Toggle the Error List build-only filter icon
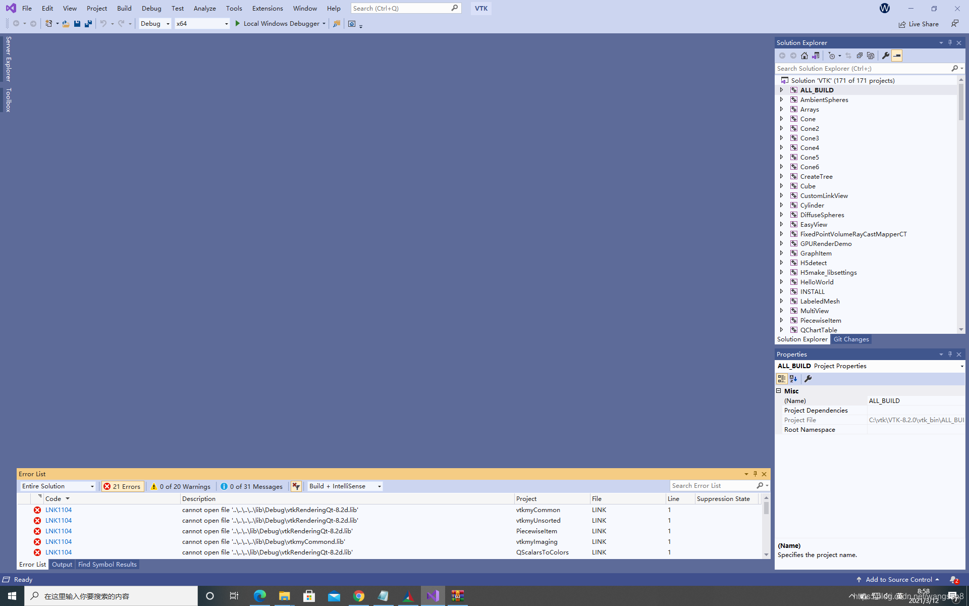This screenshot has width=969, height=606. point(296,486)
